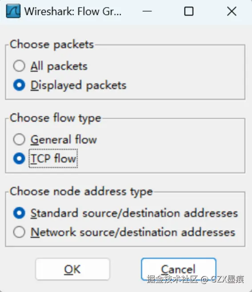Click the "Choose flow type" group heading
The width and height of the screenshot is (252, 292).
click(x=56, y=118)
